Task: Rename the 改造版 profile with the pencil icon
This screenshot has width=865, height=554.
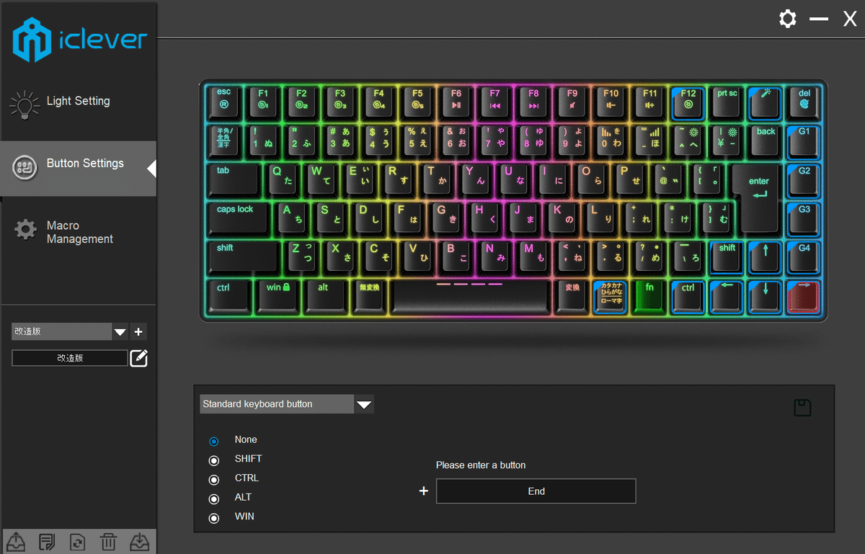Action: point(138,357)
